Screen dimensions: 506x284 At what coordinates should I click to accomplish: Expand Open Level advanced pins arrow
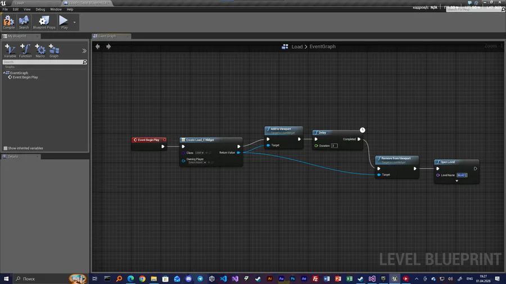coord(457,181)
